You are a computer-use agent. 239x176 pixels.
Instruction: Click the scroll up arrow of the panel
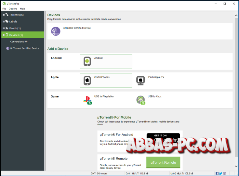(236, 15)
